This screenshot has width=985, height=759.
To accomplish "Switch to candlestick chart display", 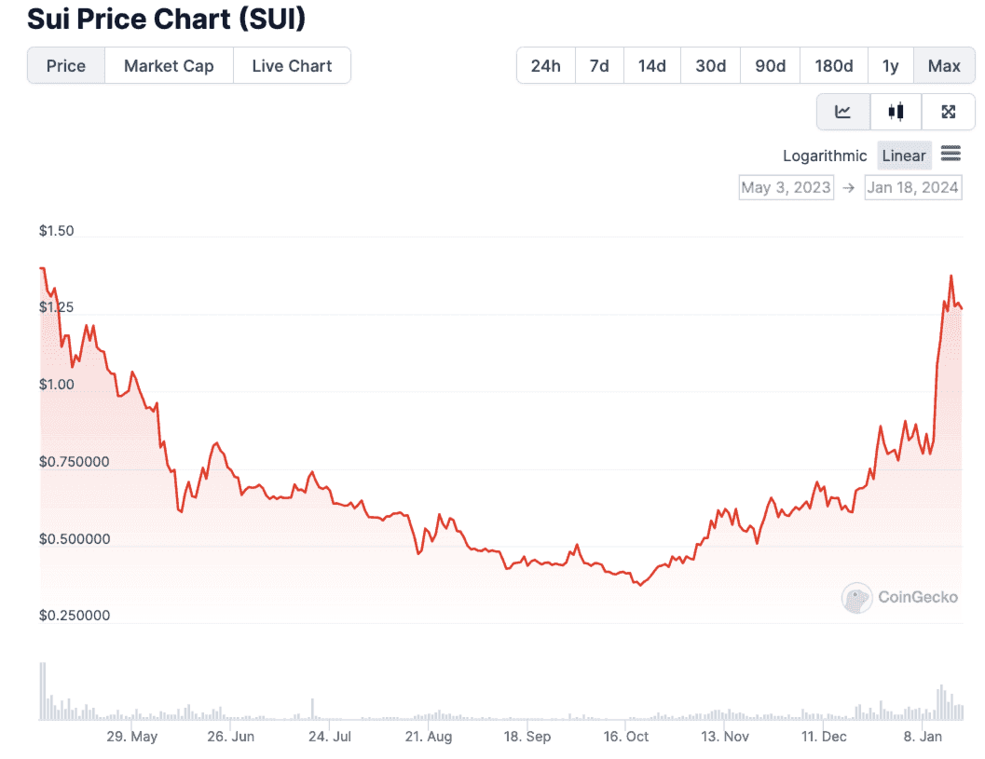I will click(895, 112).
